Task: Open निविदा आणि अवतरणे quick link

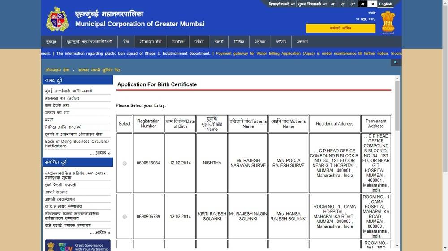Action: (63, 127)
